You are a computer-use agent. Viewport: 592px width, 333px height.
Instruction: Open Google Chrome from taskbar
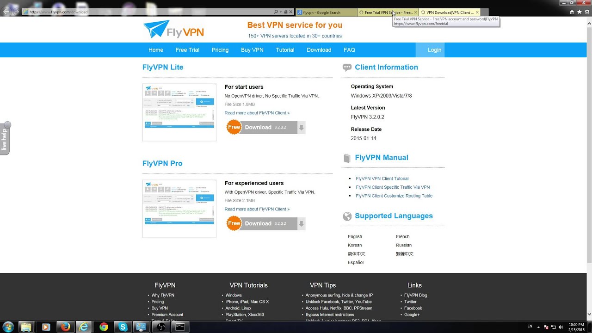[104, 327]
